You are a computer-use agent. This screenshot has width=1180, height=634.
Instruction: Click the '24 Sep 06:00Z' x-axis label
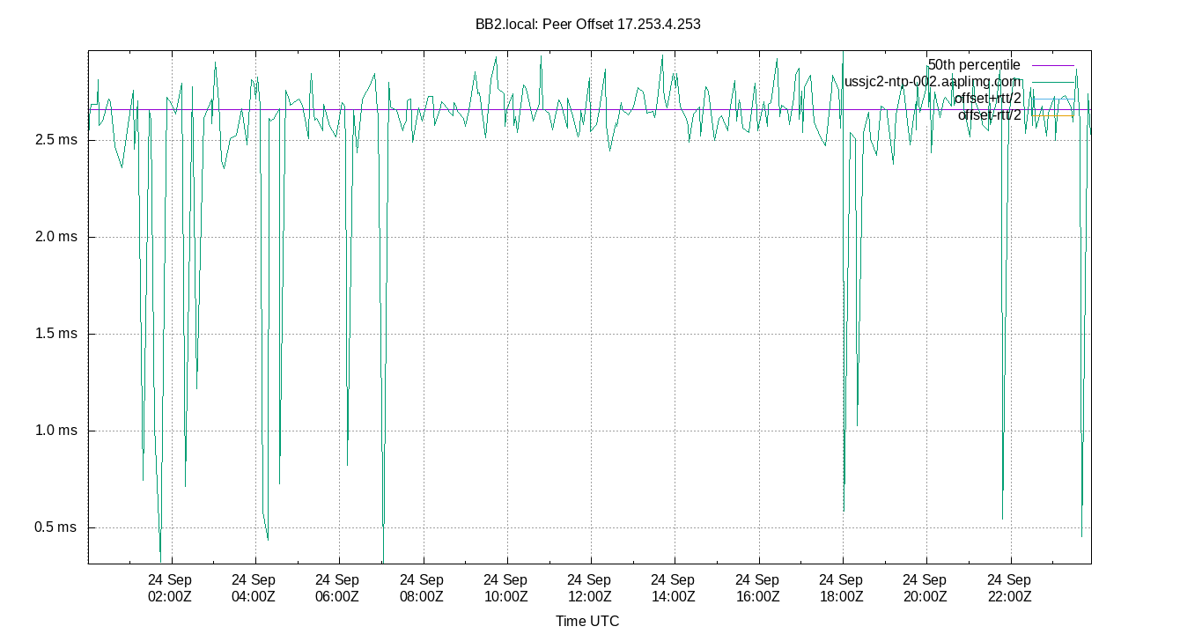338,588
